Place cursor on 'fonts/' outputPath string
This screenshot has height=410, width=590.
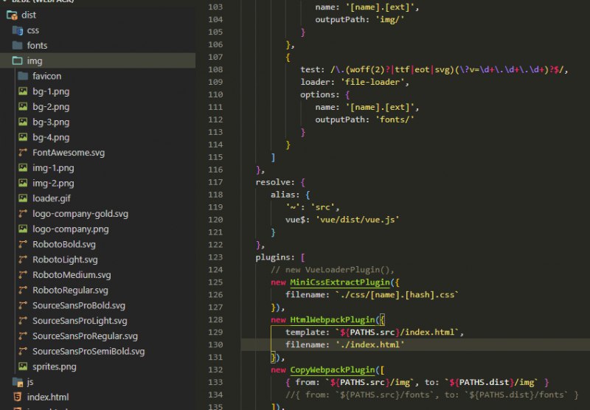point(395,119)
